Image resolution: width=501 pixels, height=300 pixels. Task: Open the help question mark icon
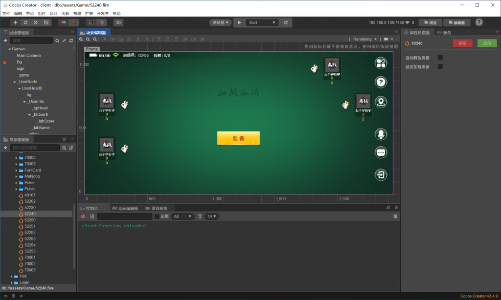coord(479,22)
